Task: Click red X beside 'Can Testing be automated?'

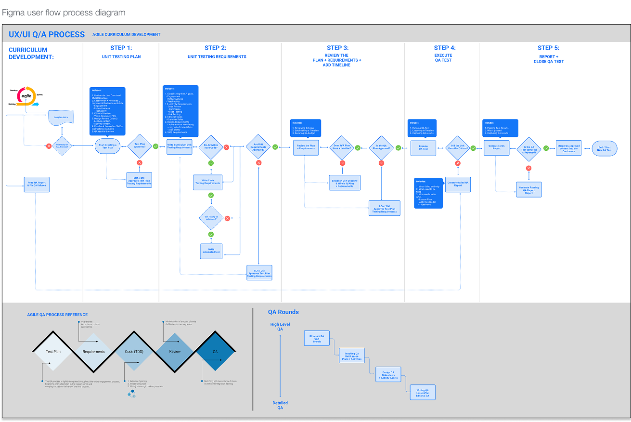Action: (x=227, y=218)
